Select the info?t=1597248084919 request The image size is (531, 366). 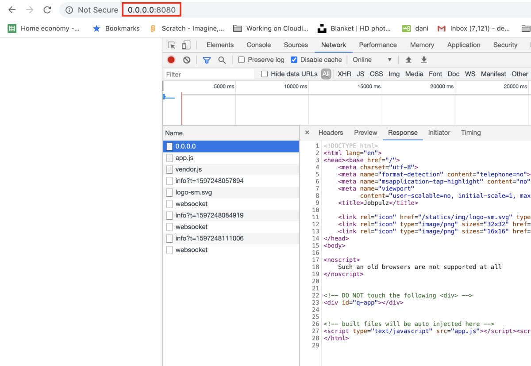coord(231,215)
